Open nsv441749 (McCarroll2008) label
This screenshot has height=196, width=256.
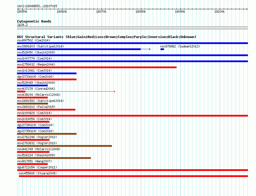tap(39, 149)
